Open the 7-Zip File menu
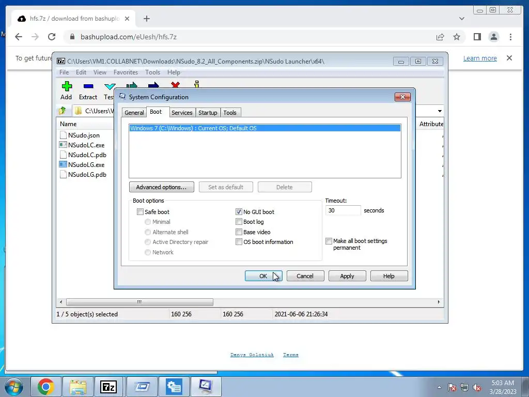The width and height of the screenshot is (529, 397). pyautogui.click(x=64, y=72)
